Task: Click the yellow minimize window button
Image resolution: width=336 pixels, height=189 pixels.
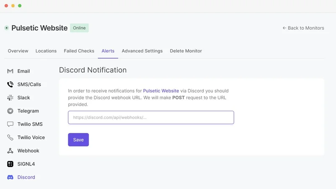Action: [13, 6]
